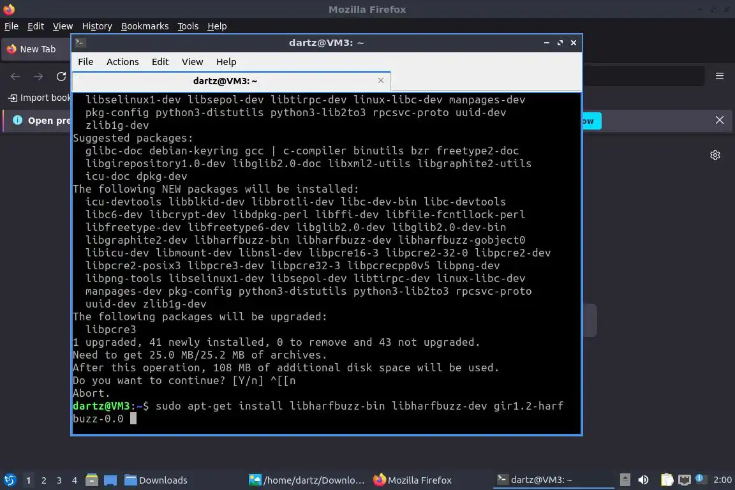Close the dartz@VM3 terminal tab
The height and width of the screenshot is (490, 735).
381,80
